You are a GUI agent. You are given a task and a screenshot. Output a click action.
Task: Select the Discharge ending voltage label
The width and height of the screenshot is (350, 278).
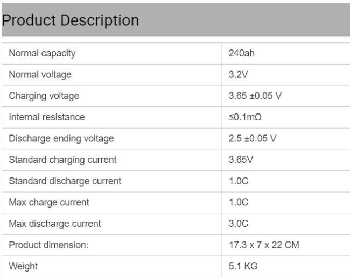coord(61,139)
